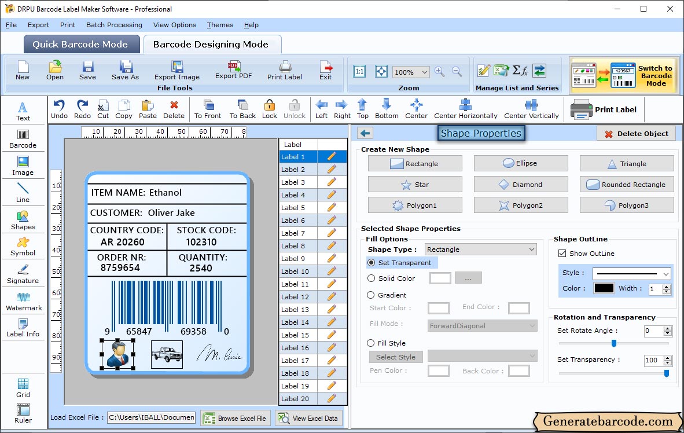684x433 pixels.
Task: Open a file with Open icon
Action: [55, 70]
